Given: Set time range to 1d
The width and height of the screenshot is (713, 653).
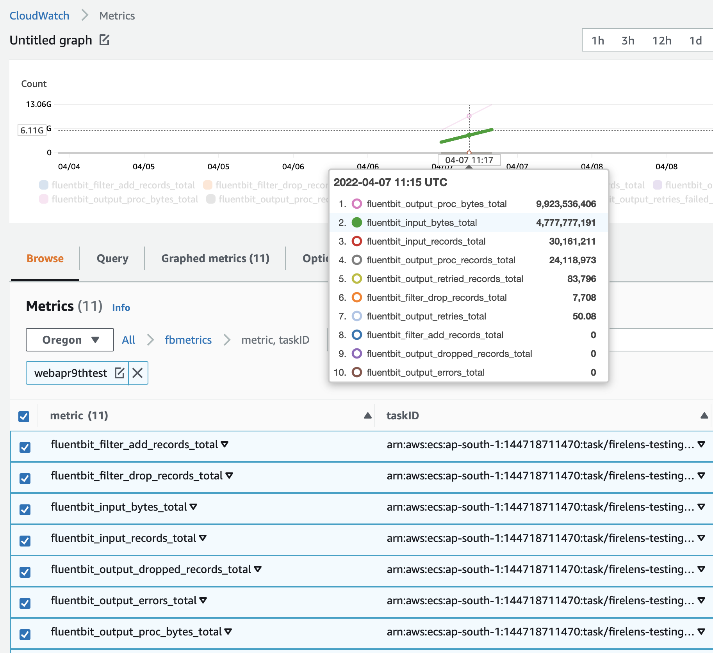Looking at the screenshot, I should pos(695,41).
